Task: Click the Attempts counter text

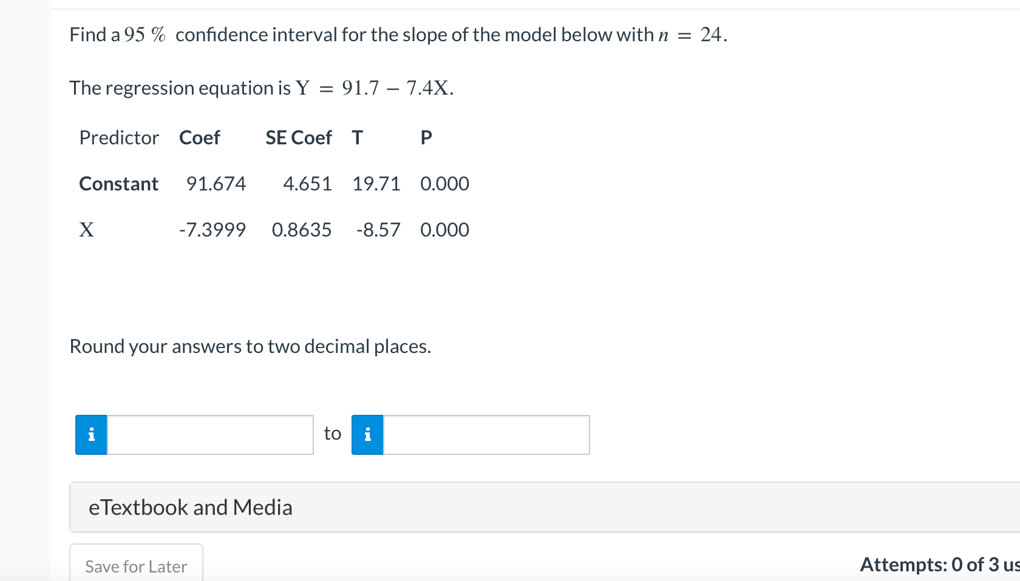Action: [940, 565]
